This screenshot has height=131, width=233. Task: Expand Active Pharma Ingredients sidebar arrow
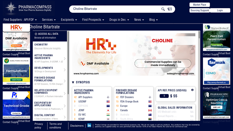pos(65,59)
